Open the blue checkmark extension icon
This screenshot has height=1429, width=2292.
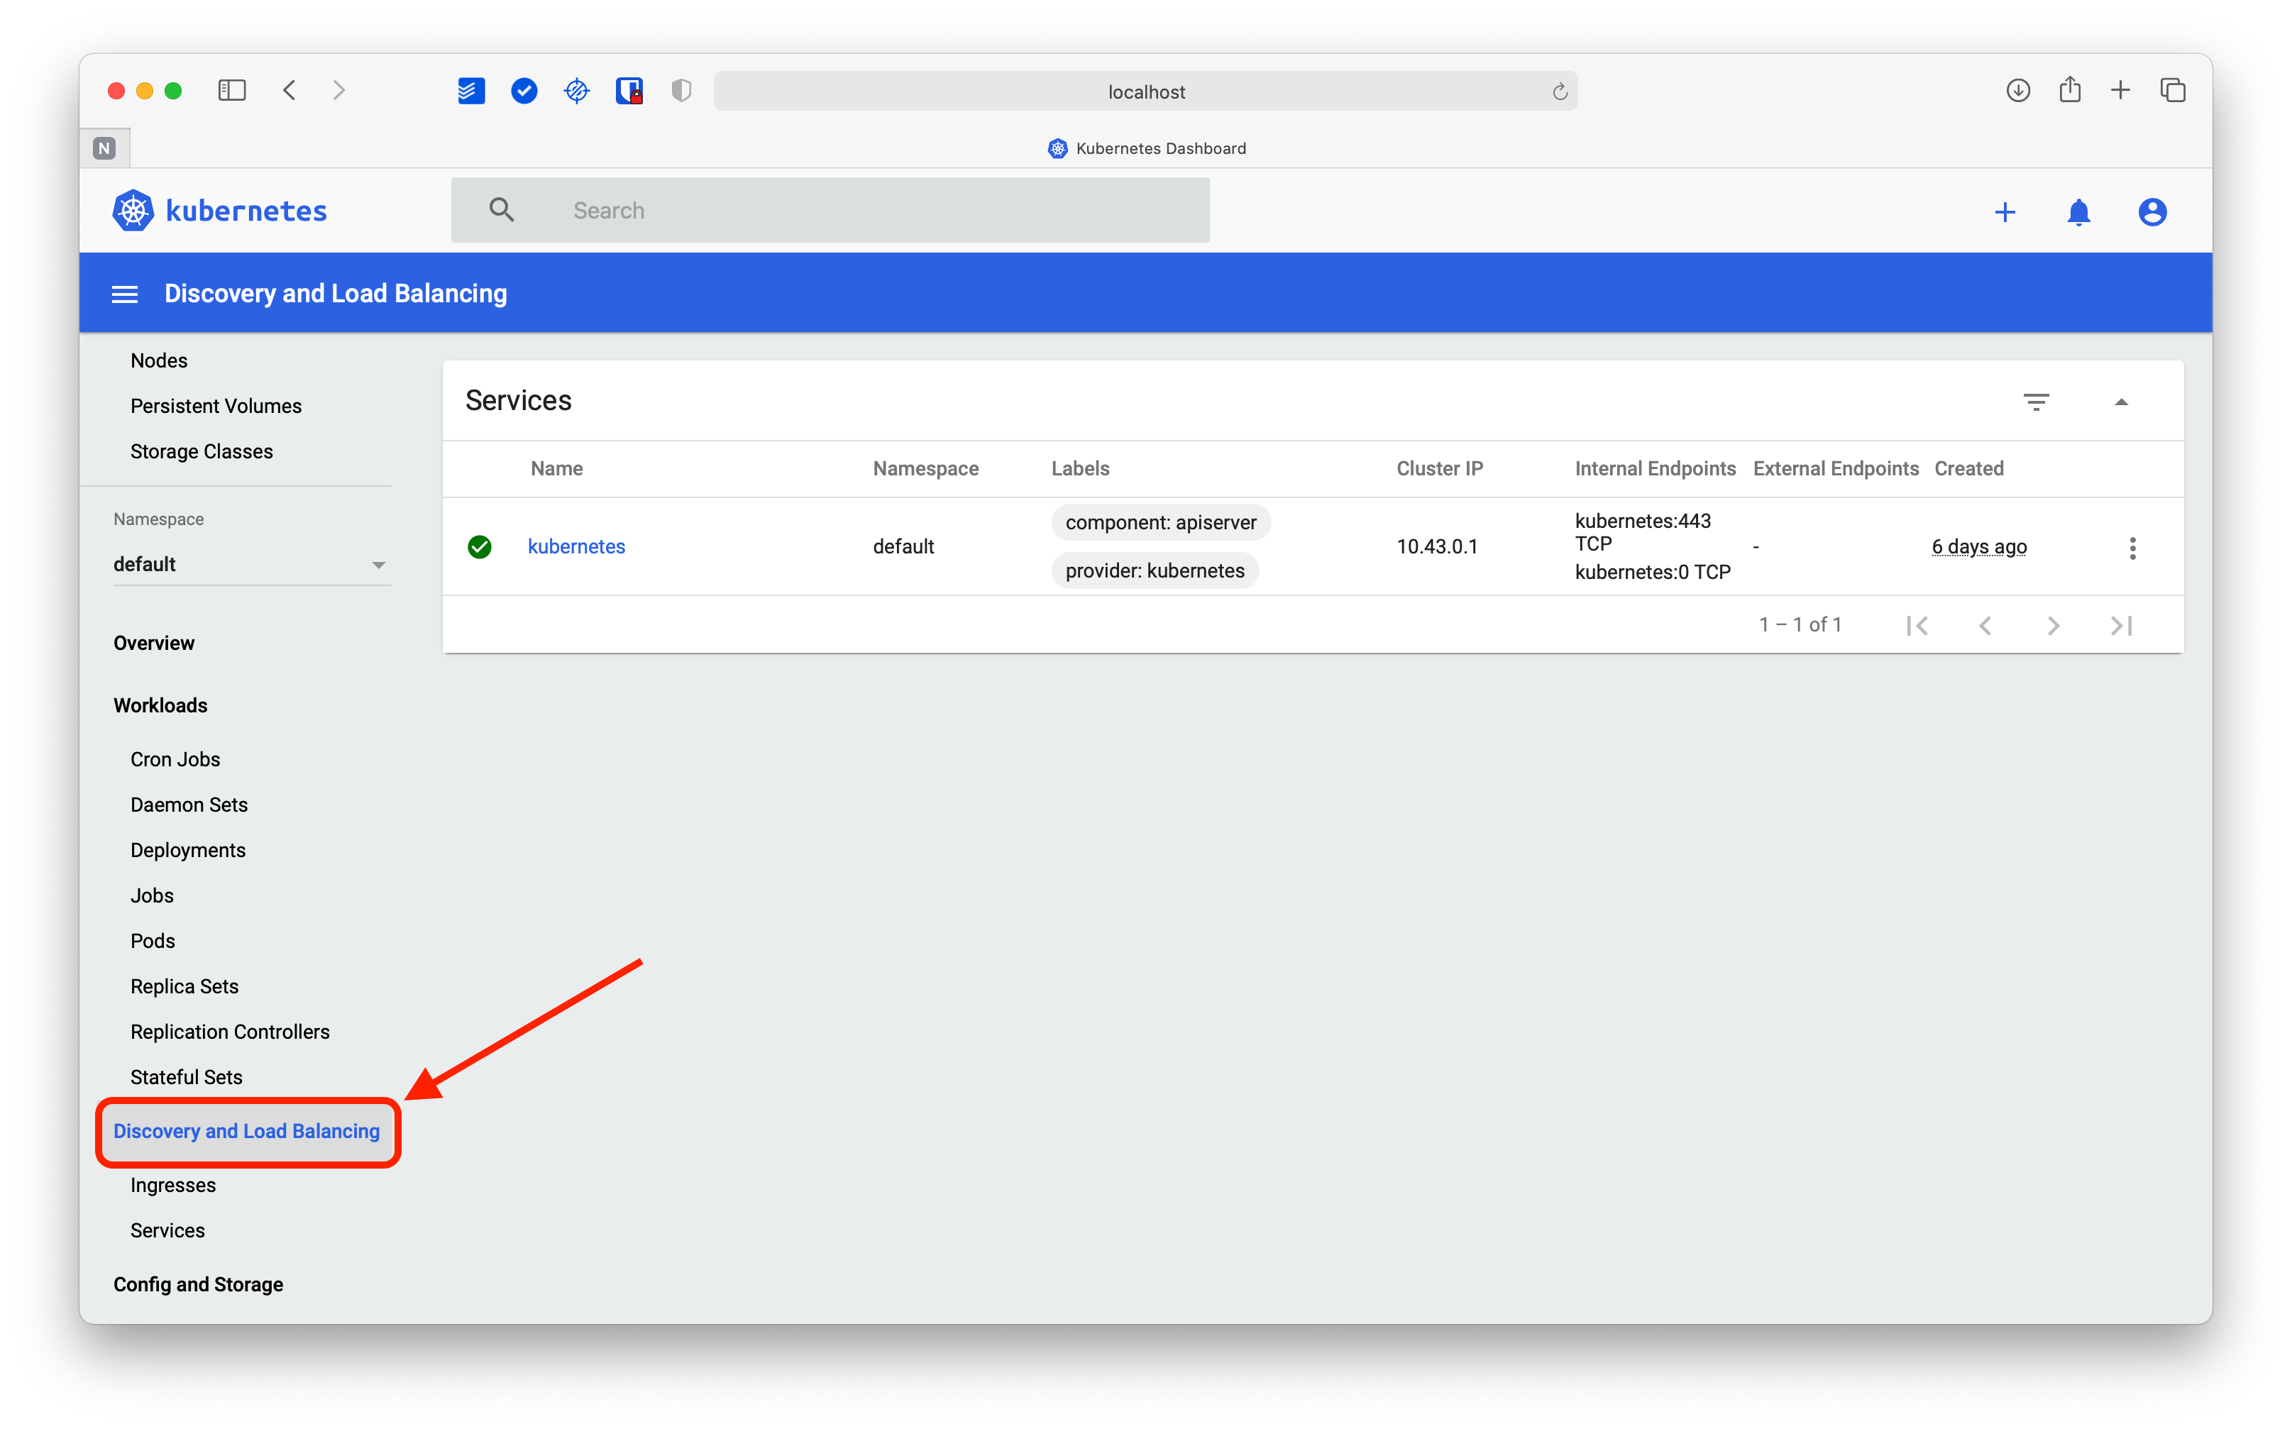point(524,91)
